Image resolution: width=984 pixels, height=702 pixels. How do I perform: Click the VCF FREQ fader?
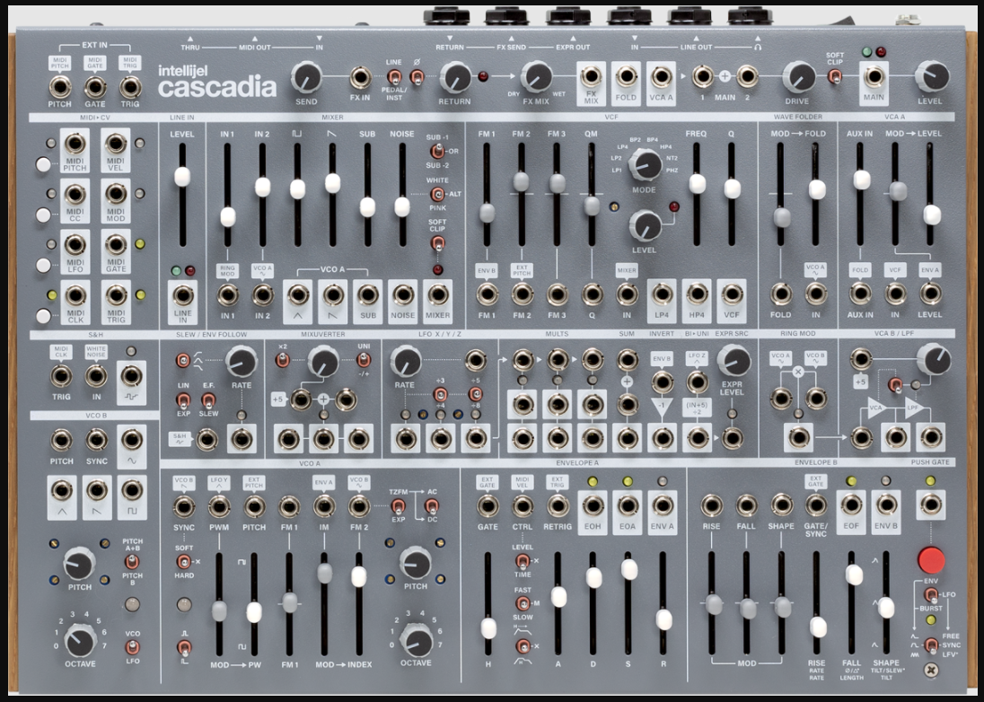click(698, 184)
